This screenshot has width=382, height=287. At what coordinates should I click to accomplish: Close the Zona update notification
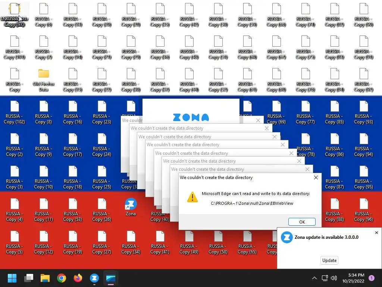(x=376, y=232)
